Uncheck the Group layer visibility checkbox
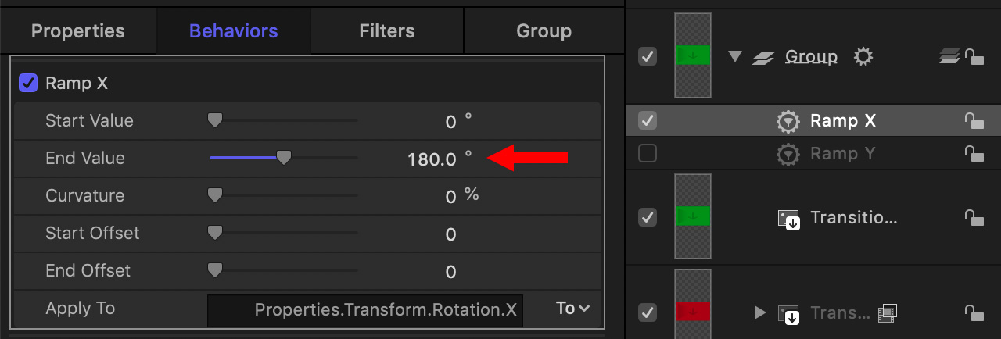Viewport: 1001px width, 339px height. coord(648,56)
